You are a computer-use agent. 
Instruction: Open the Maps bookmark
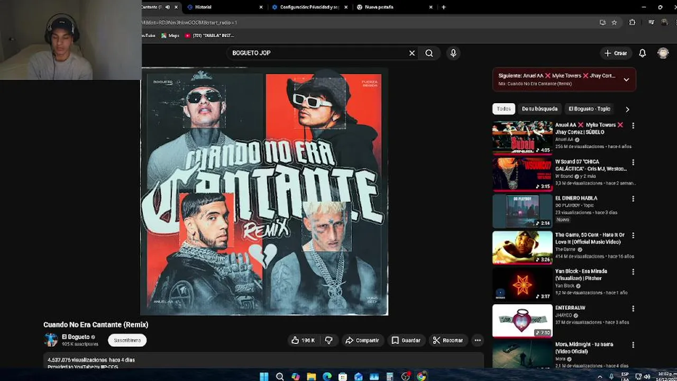pos(170,35)
